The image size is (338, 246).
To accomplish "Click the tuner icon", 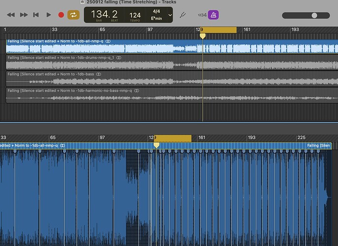I will [183, 15].
